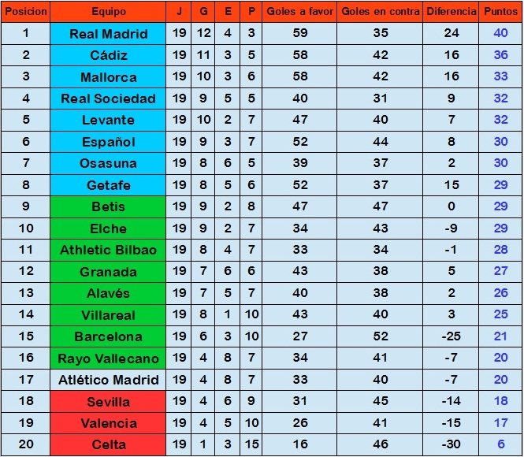Select the Puntos column header
The height and width of the screenshot is (457, 524).
500,12
